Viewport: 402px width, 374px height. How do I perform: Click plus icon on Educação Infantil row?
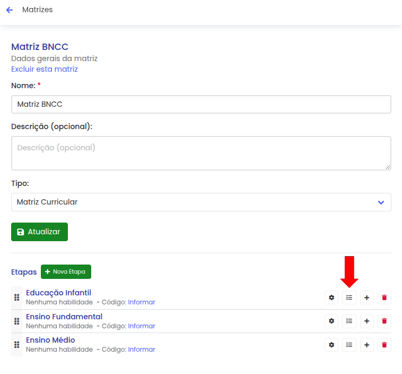(366, 297)
